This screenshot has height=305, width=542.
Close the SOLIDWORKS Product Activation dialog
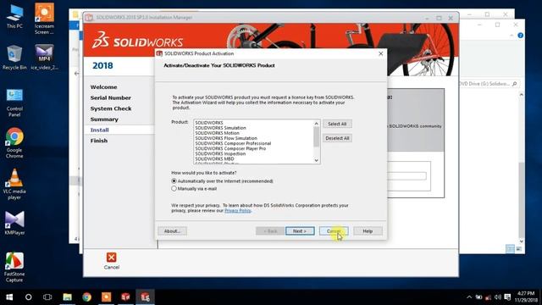click(x=380, y=53)
